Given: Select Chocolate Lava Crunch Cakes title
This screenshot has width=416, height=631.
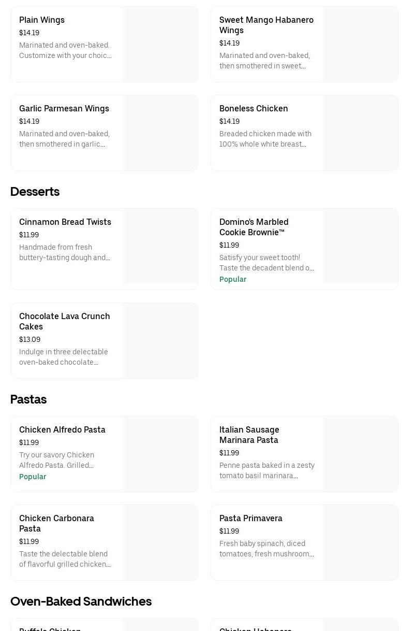Looking at the screenshot, I should [65, 321].
